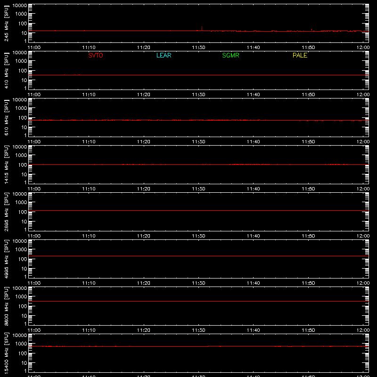Click 11:40 time label under 4995 MHz plot
This screenshot has height=377, width=377.
click(254, 283)
